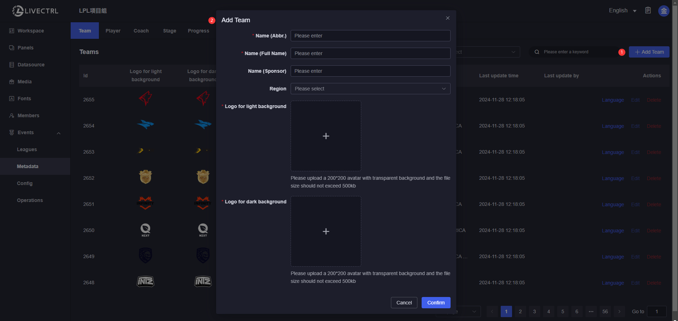This screenshot has height=321, width=678.
Task: Click the Name (Abbr.) input field
Action: [370, 36]
